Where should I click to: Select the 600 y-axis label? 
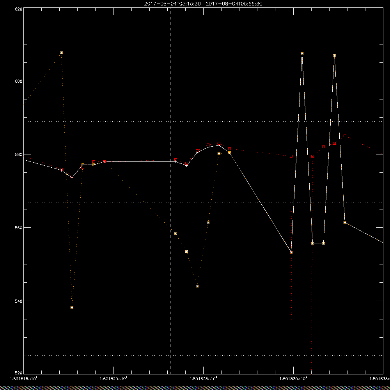pos(19,81)
